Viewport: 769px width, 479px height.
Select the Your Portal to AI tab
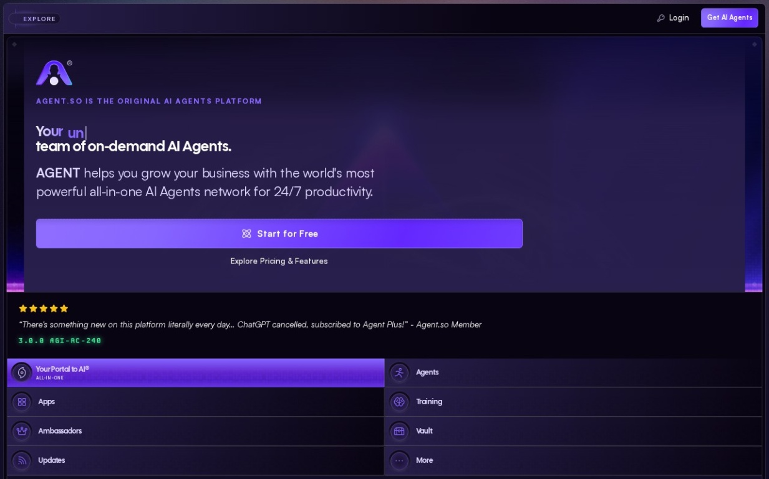[196, 372]
